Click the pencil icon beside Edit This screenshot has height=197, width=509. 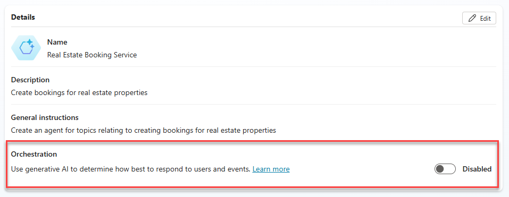point(472,18)
